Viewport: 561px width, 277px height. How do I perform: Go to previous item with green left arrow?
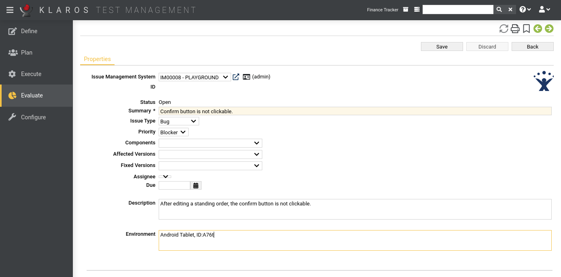point(538,29)
